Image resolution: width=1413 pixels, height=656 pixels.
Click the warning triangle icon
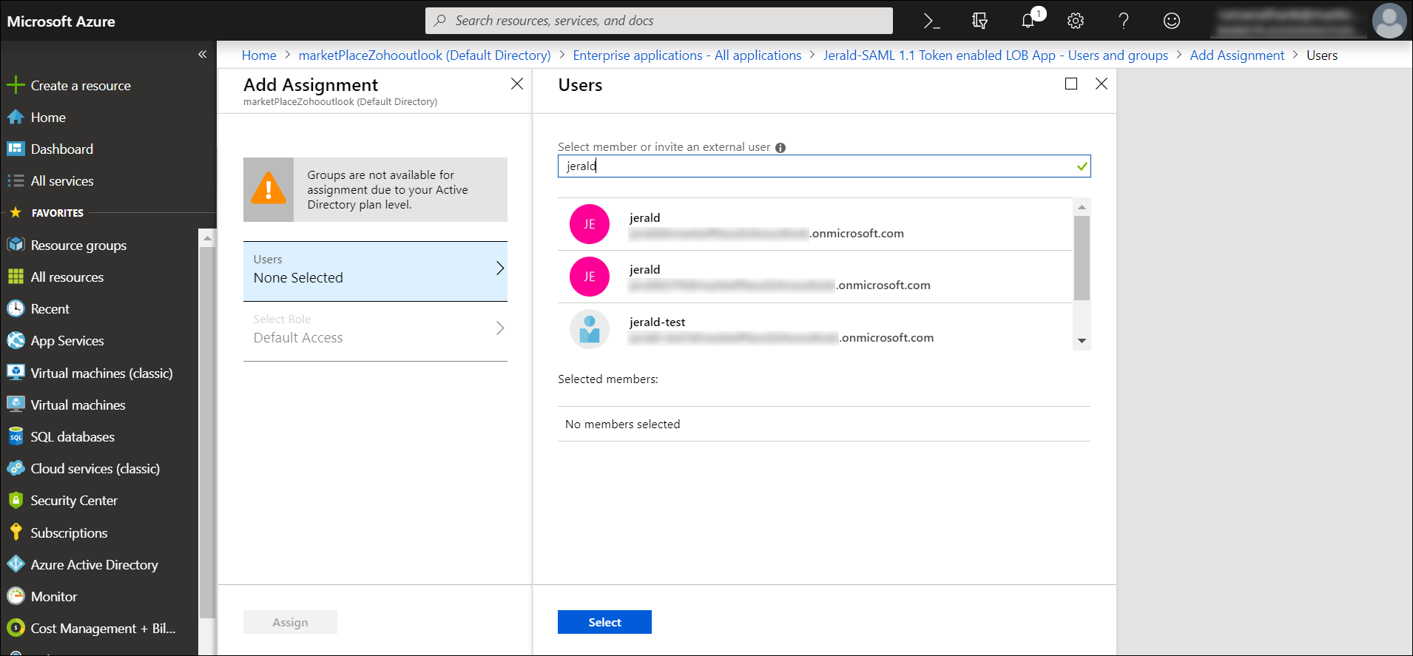point(269,189)
